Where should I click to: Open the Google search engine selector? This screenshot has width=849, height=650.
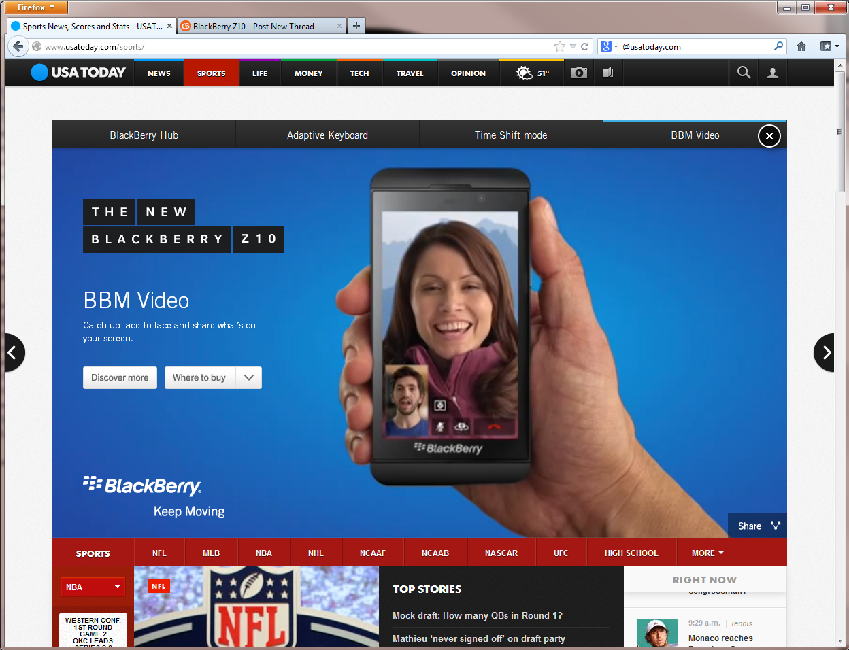click(609, 46)
